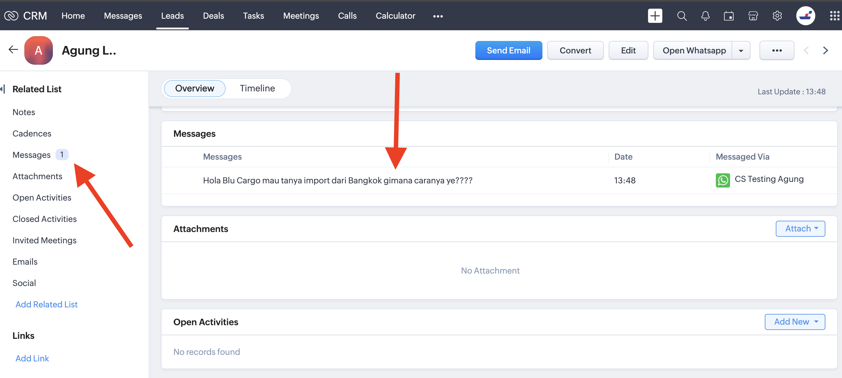Expand more modules ellipsis in navbar
Viewport: 842px width, 378px height.
coord(438,16)
